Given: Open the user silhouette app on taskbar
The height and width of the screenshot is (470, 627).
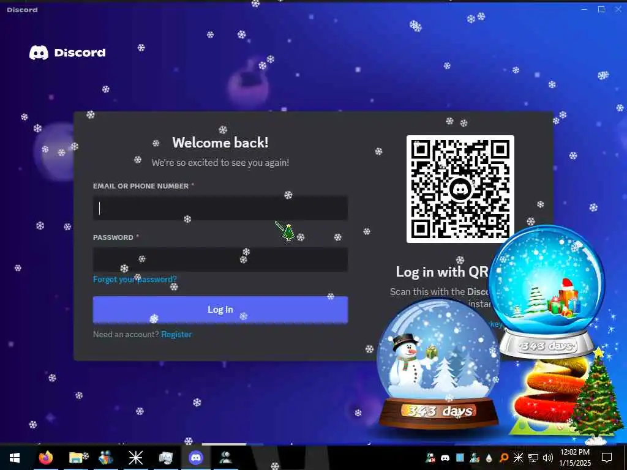Looking at the screenshot, I should (225, 458).
